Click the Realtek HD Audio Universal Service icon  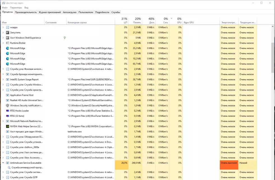pos(8,100)
